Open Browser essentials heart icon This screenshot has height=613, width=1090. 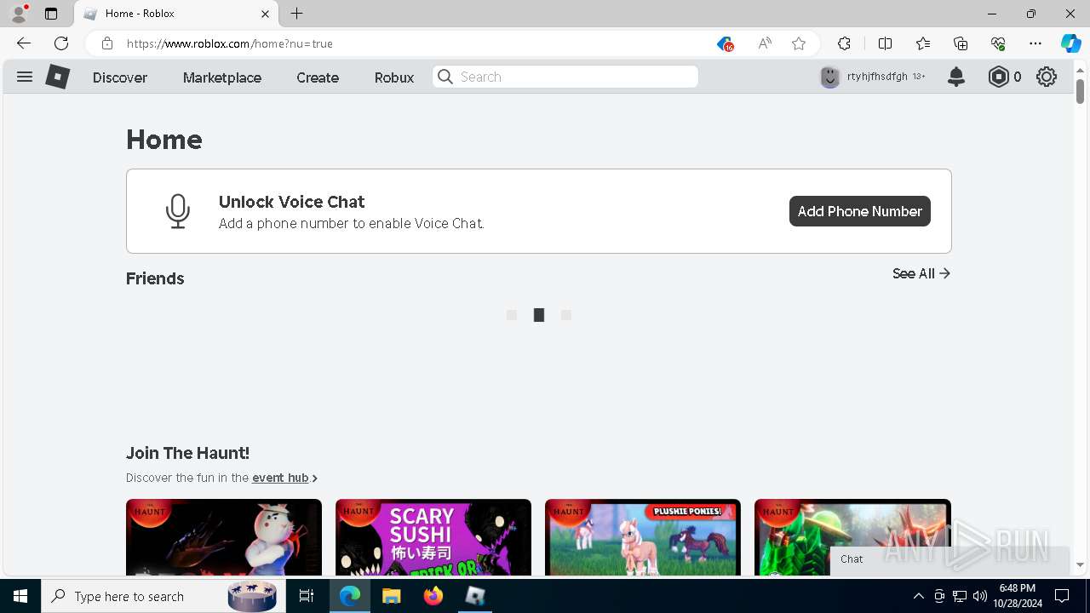click(998, 43)
